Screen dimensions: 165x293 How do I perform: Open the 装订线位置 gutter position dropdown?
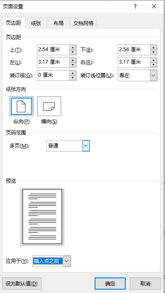153,75
